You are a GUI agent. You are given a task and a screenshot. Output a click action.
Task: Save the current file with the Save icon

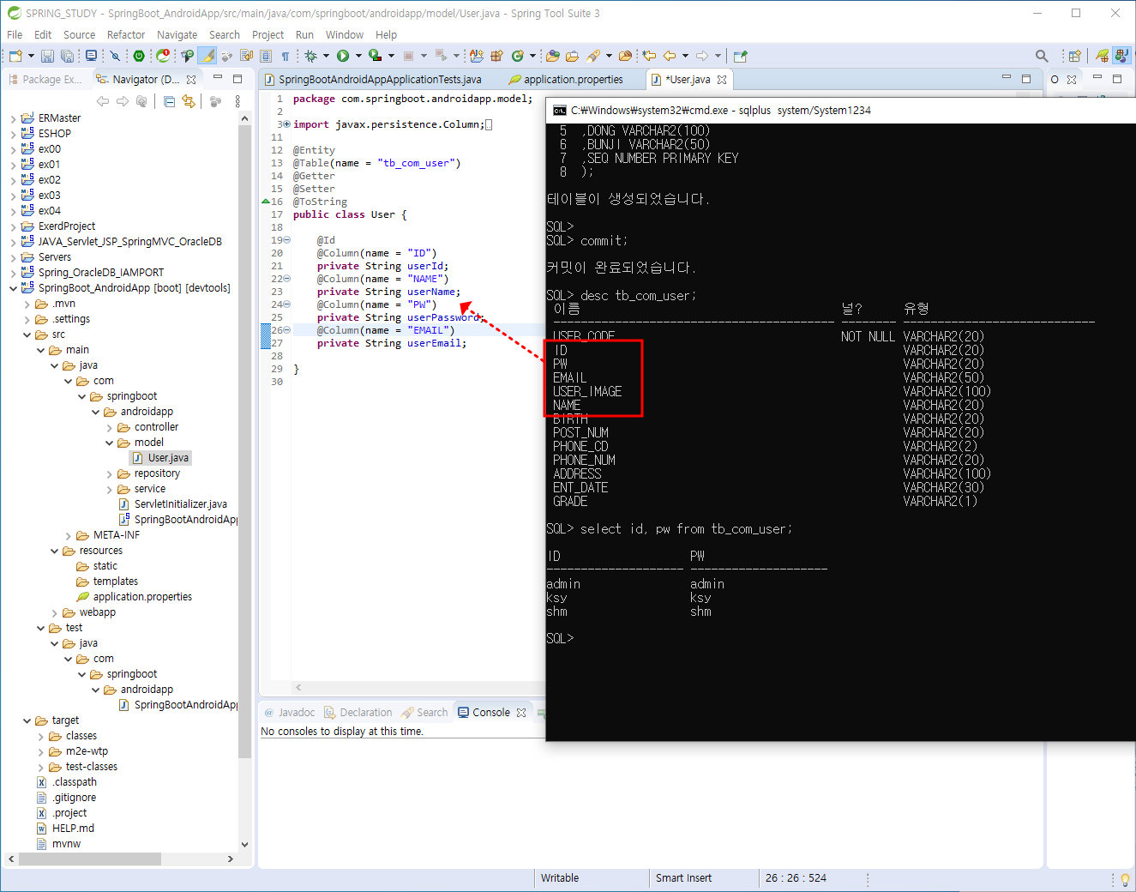point(47,56)
